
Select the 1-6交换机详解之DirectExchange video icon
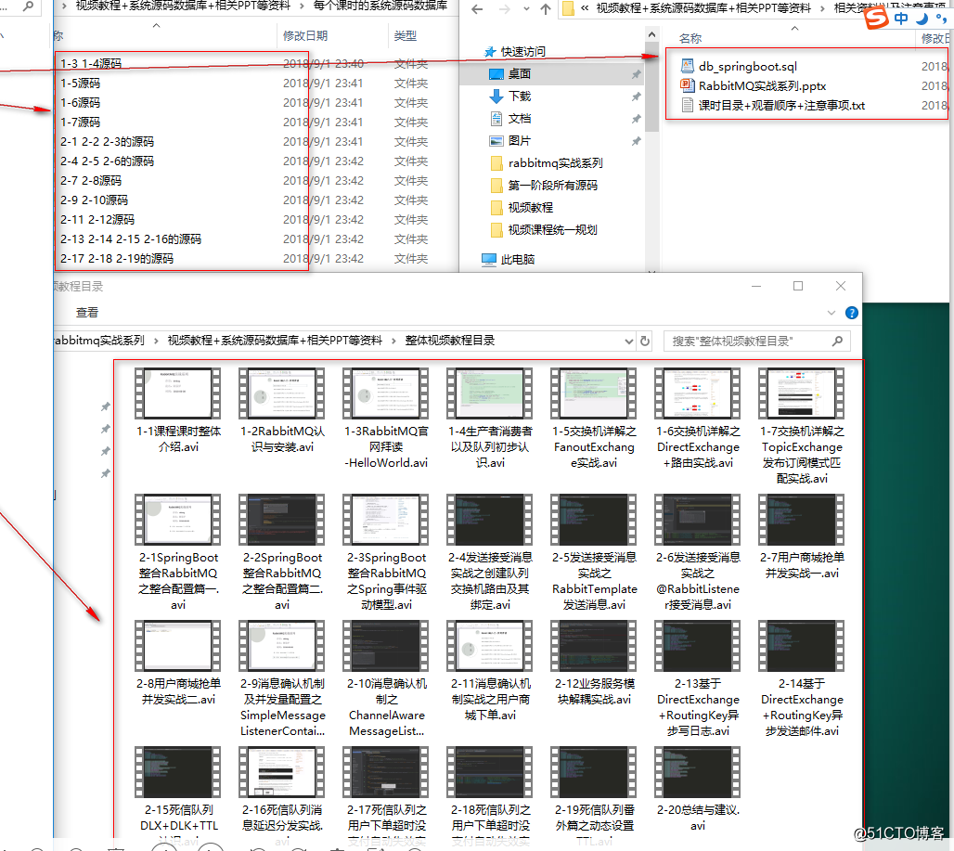click(697, 393)
